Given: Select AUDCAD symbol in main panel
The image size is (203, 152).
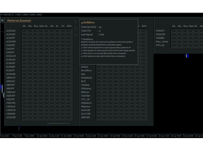Looking at the screenshot, I should tap(11, 31).
